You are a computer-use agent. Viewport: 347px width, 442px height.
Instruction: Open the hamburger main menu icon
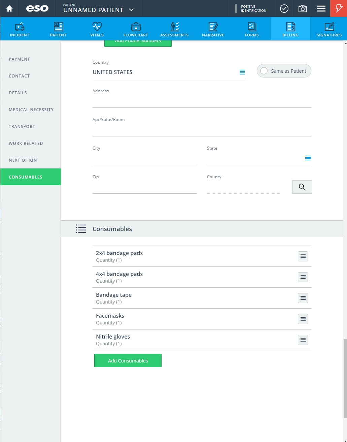(x=321, y=8)
